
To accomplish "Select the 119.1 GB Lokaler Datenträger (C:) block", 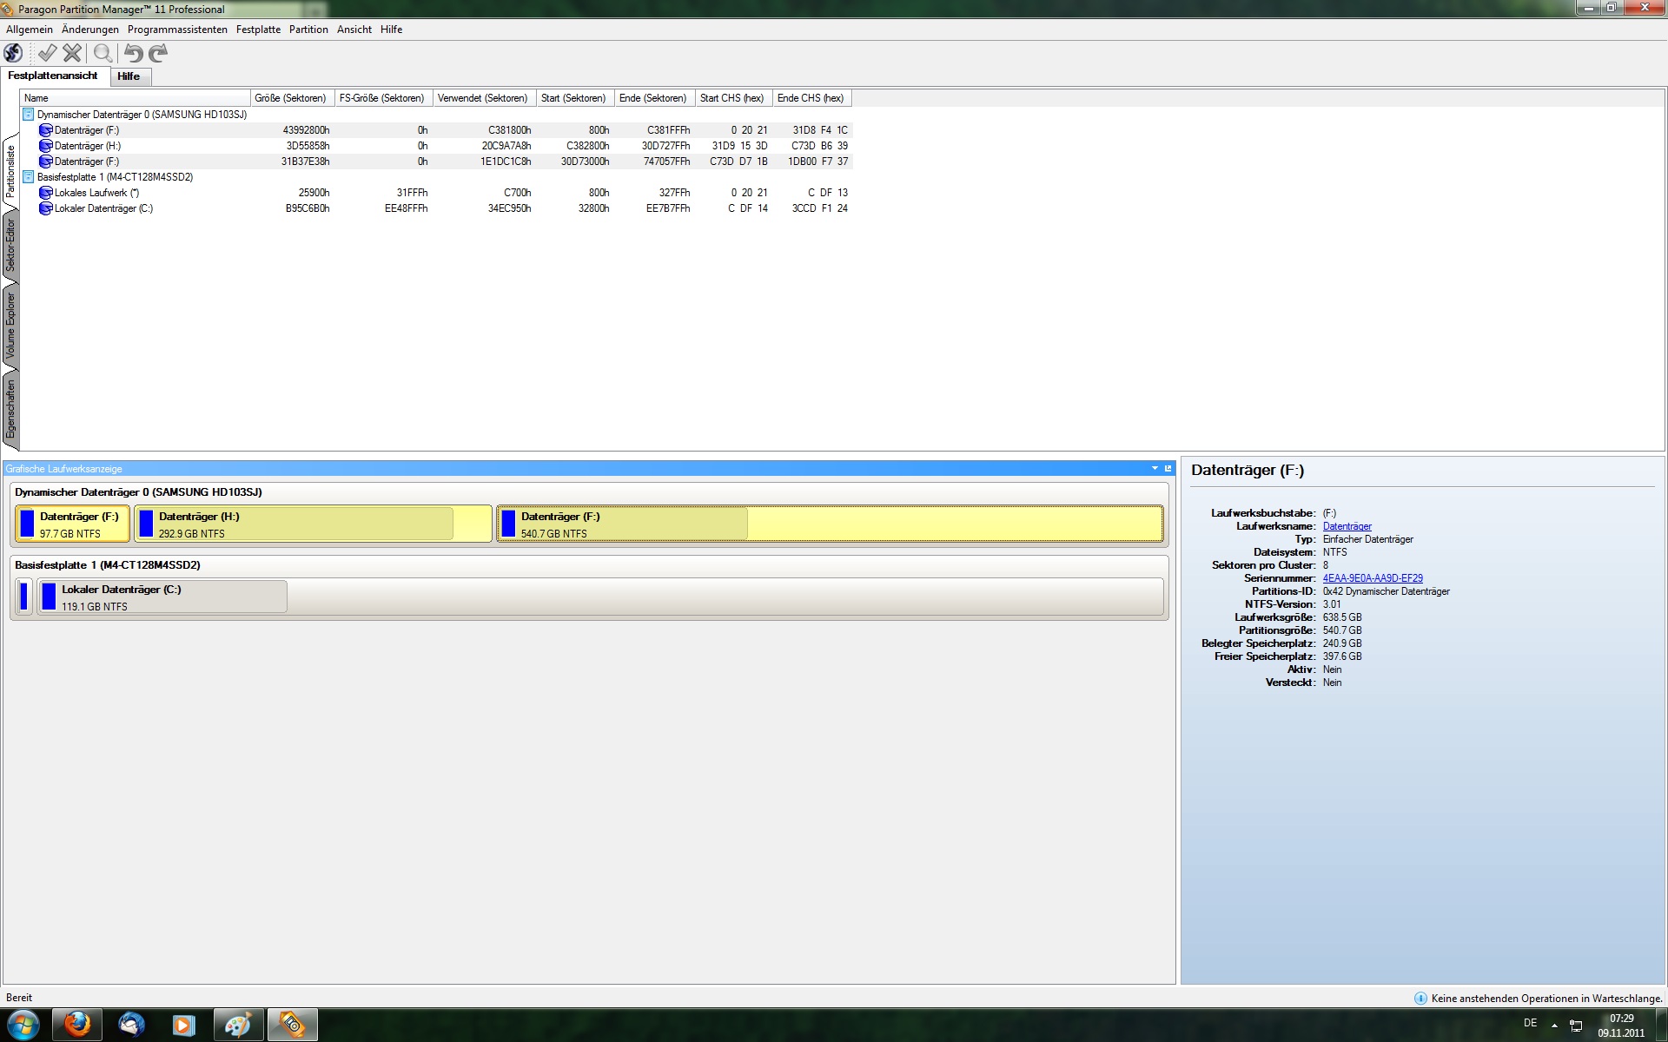I will click(x=600, y=597).
